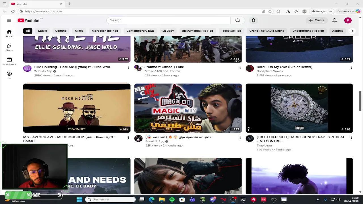The width and height of the screenshot is (363, 204).
Task: Select the Albums filter chip
Action: 338,31
